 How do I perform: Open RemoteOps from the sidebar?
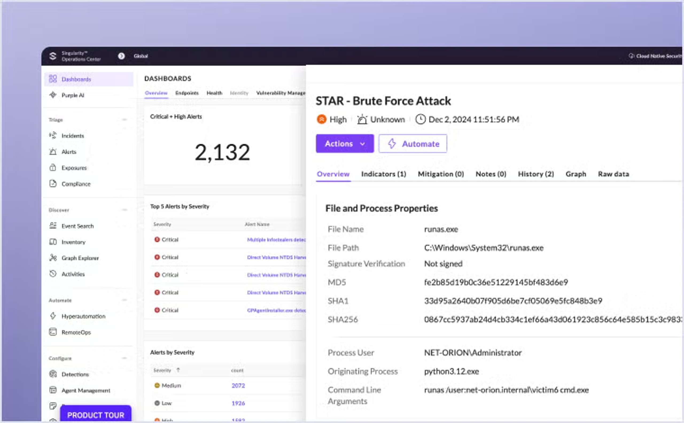point(76,332)
